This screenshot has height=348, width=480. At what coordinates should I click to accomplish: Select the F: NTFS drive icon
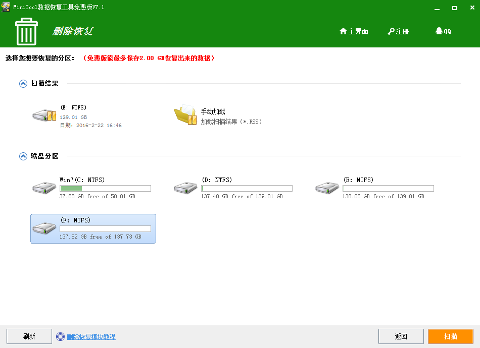(44, 228)
